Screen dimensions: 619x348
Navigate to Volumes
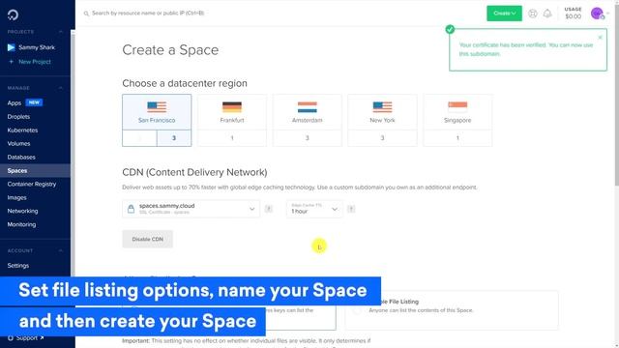[x=18, y=144]
